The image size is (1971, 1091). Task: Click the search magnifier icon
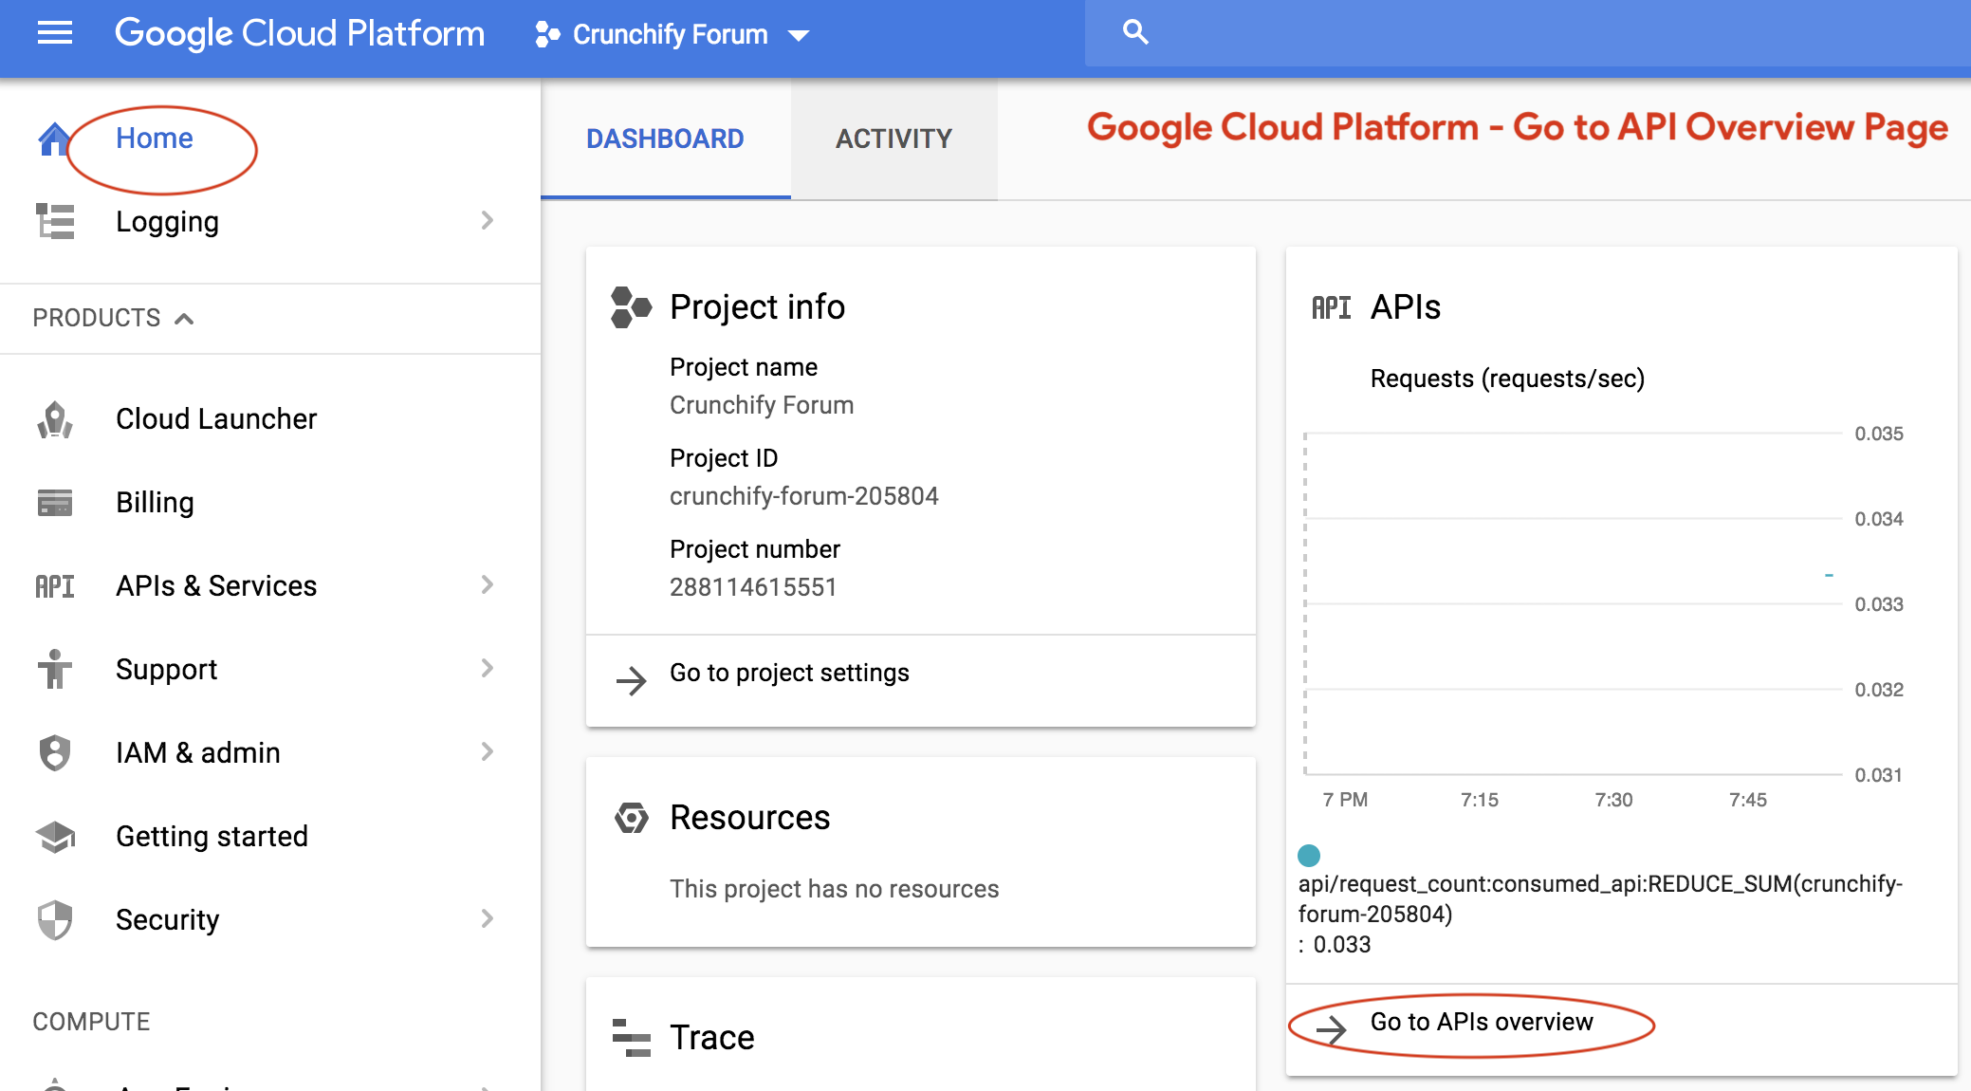[1135, 32]
